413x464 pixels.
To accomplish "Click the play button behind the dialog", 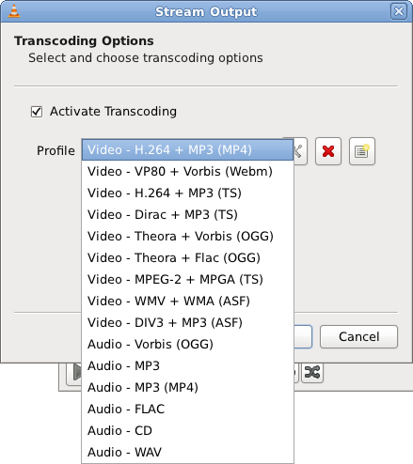I will point(74,373).
